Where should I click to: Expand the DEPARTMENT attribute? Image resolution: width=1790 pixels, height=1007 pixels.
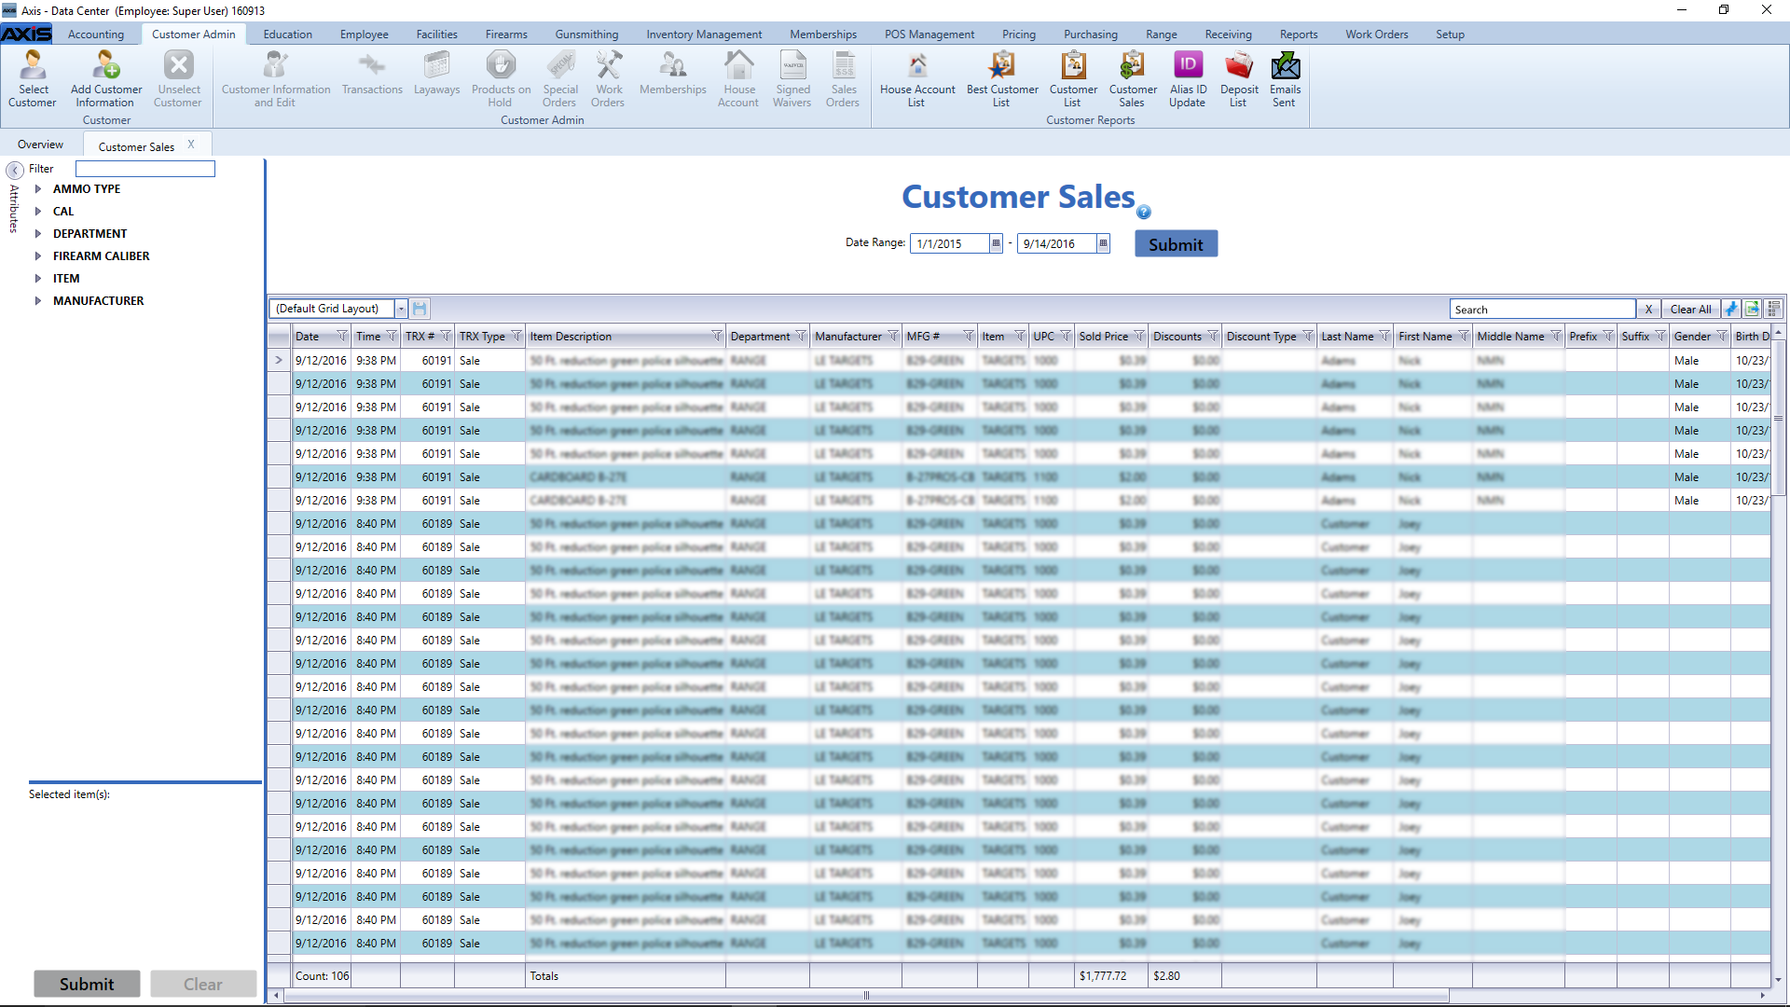click(x=38, y=234)
